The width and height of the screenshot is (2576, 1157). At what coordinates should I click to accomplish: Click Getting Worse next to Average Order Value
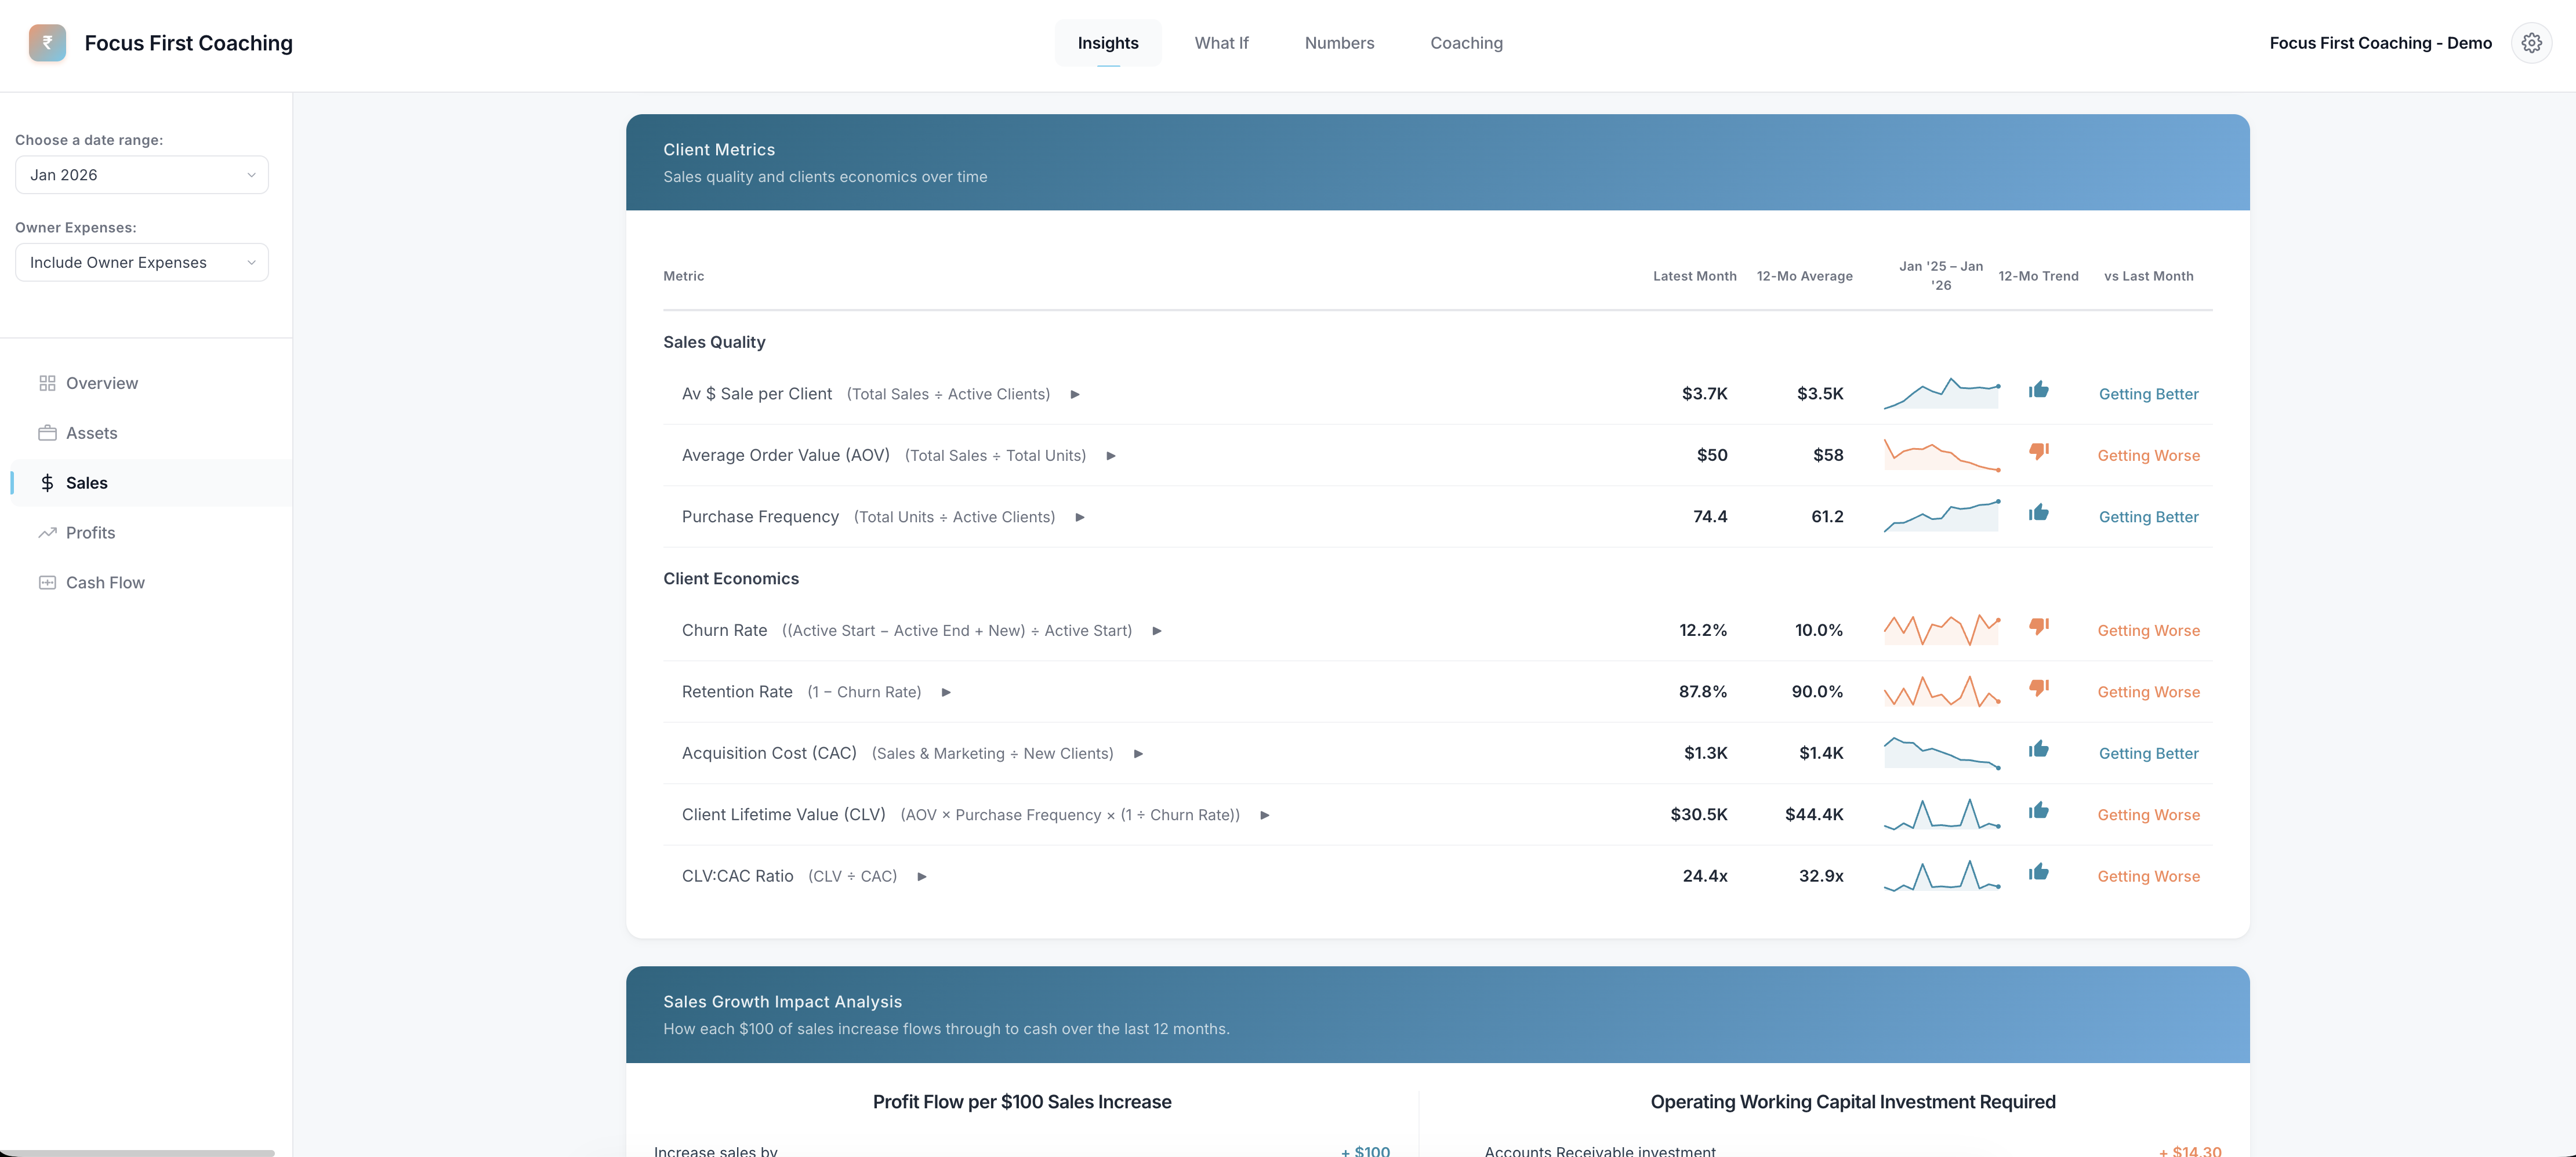point(2148,454)
